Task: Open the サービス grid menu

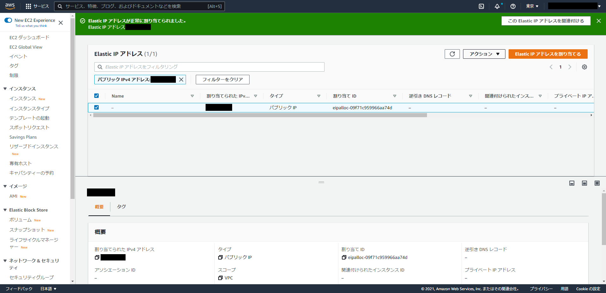Action: (37, 6)
